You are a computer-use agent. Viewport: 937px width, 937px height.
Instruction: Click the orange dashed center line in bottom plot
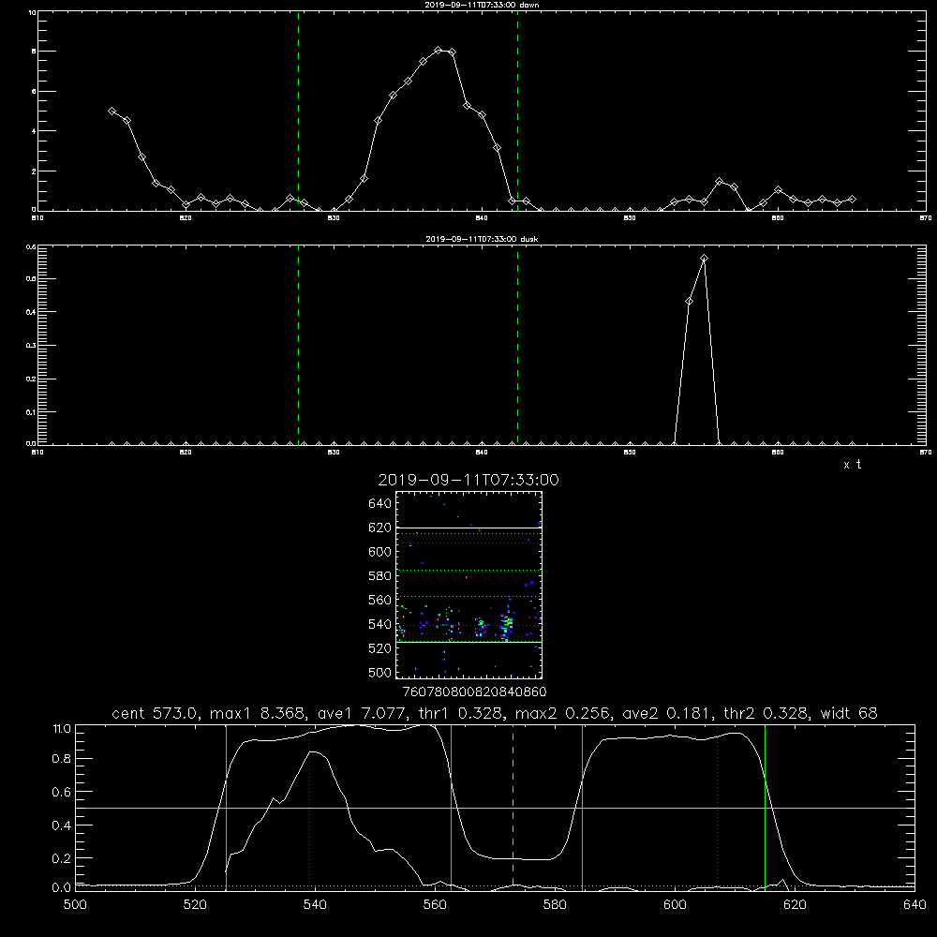(x=513, y=808)
